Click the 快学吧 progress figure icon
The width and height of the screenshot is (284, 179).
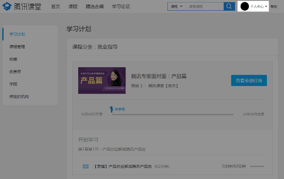112,109
